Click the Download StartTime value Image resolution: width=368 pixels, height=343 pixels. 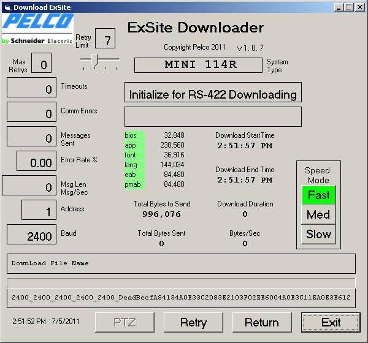click(245, 146)
